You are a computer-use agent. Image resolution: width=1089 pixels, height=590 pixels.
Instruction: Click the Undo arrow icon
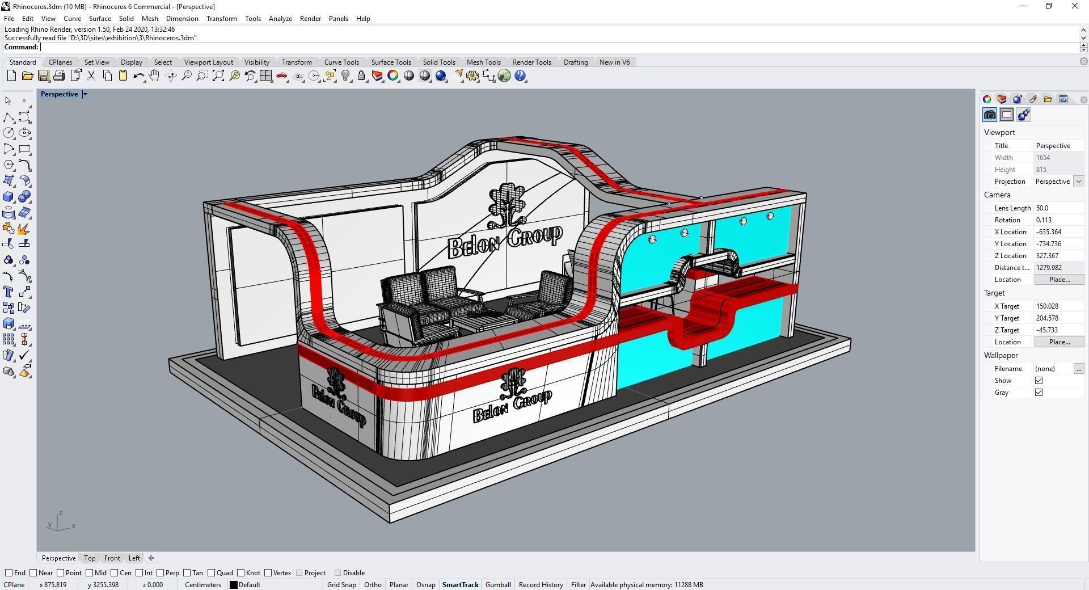(x=138, y=76)
